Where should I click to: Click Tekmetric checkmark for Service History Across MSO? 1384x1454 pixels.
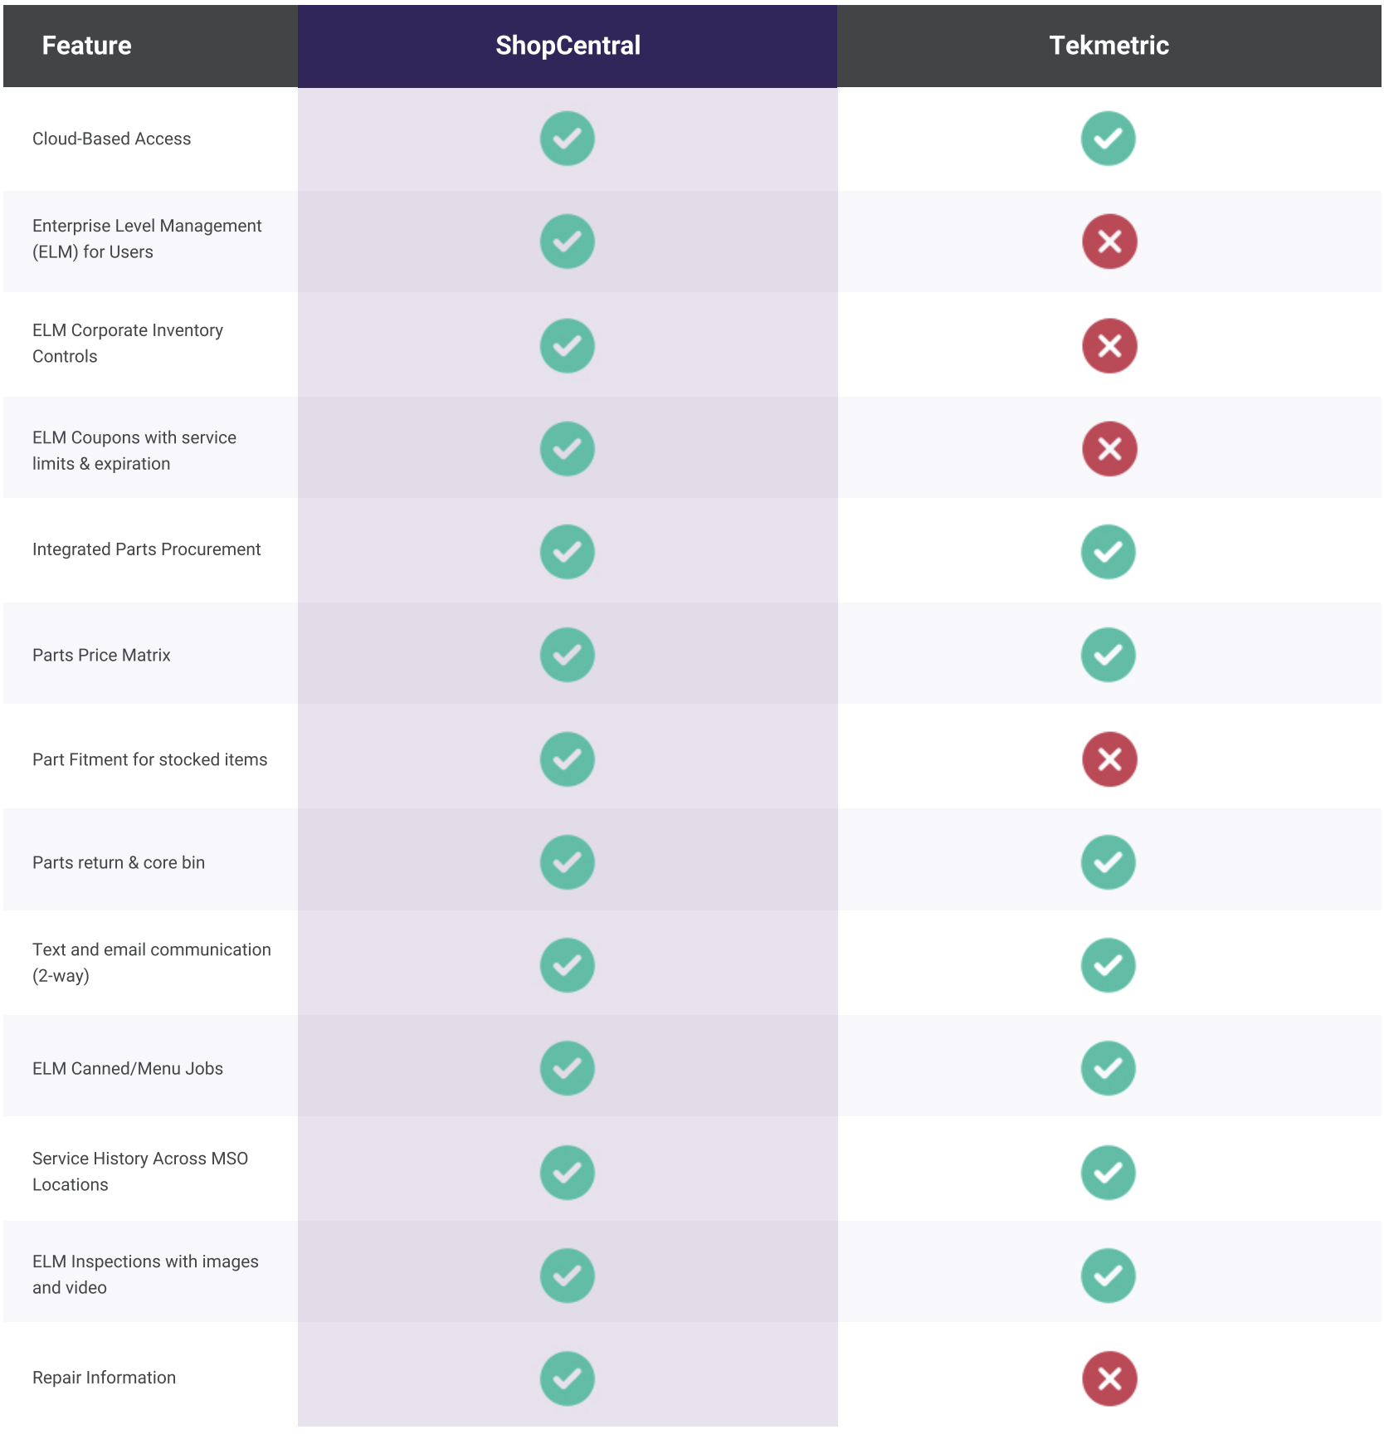click(1109, 1173)
